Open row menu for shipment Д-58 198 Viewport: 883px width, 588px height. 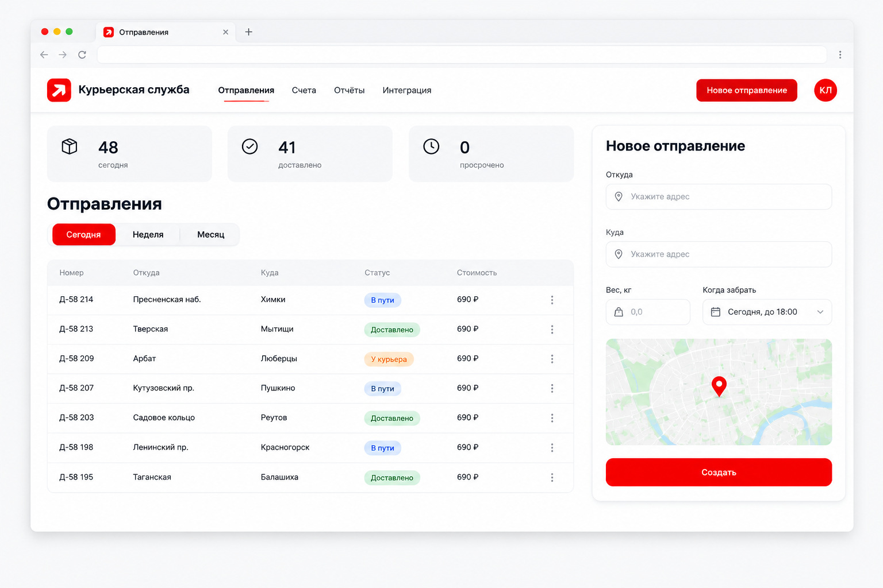tap(552, 448)
